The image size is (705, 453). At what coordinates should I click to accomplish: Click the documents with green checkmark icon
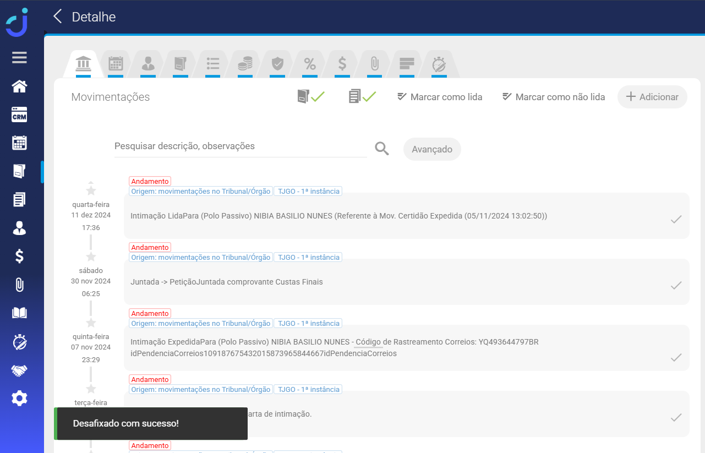[x=362, y=97]
